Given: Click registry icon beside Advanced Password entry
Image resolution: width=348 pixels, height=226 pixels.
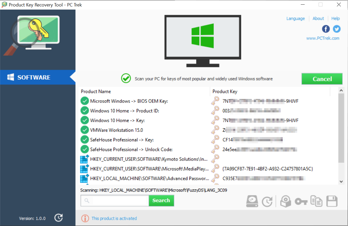Looking at the screenshot, I should pyautogui.click(x=85, y=178).
